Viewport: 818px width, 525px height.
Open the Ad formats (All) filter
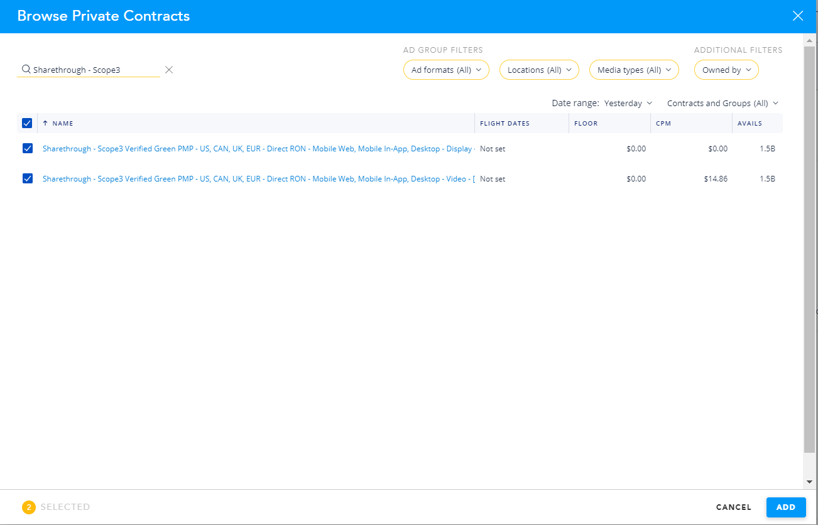pos(446,70)
